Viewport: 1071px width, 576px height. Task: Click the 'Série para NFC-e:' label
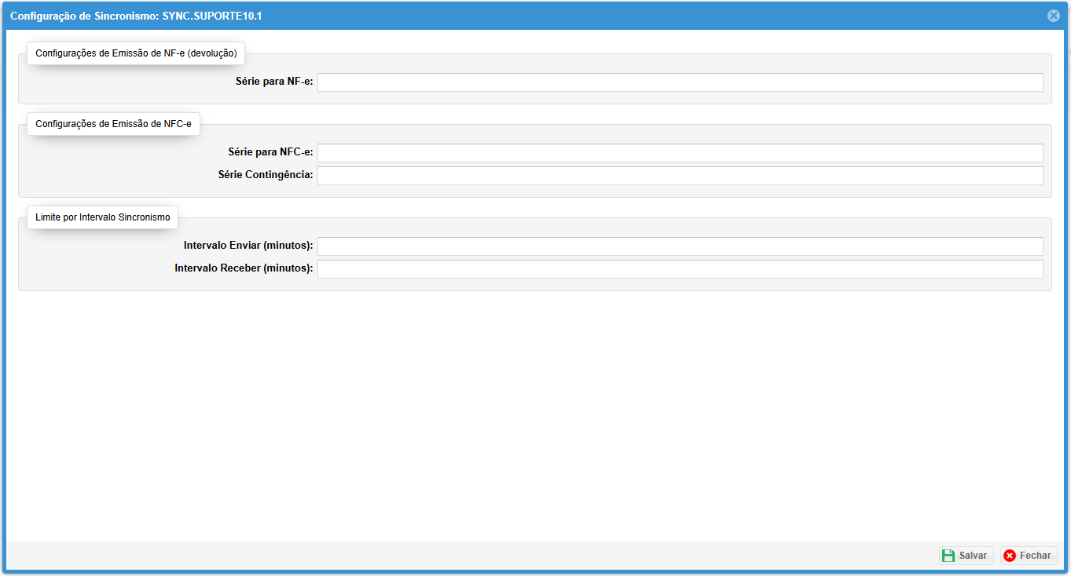click(x=270, y=152)
